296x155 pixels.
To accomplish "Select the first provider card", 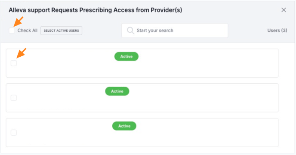I will 142,63.
